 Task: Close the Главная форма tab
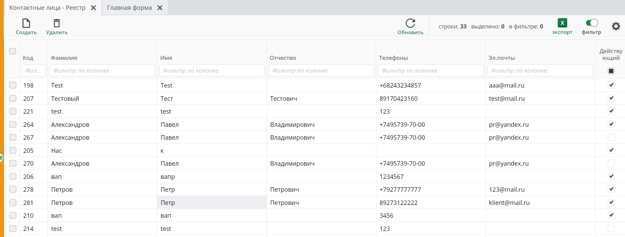(160, 8)
